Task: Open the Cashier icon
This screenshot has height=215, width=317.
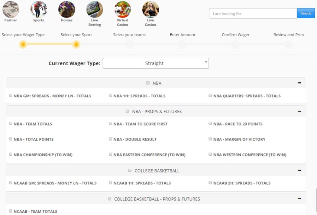Action: pyautogui.click(x=11, y=9)
